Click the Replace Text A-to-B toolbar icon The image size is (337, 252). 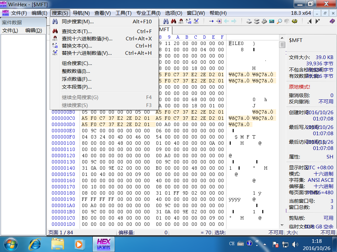189,21
